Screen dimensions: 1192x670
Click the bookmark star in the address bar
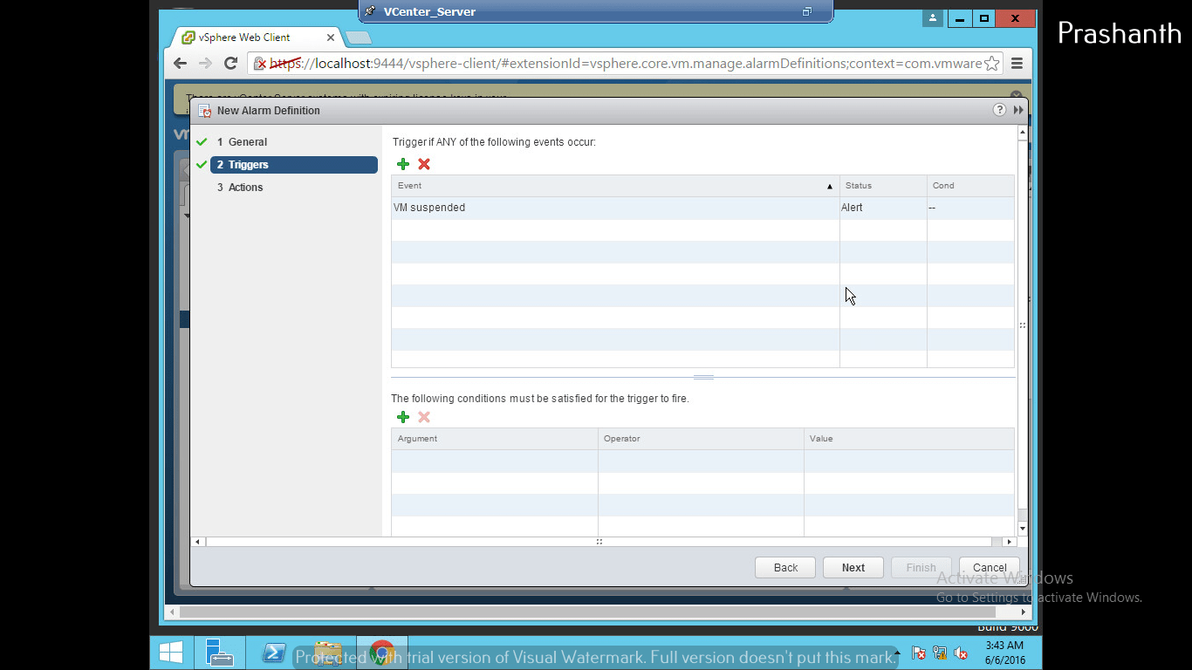(x=991, y=63)
